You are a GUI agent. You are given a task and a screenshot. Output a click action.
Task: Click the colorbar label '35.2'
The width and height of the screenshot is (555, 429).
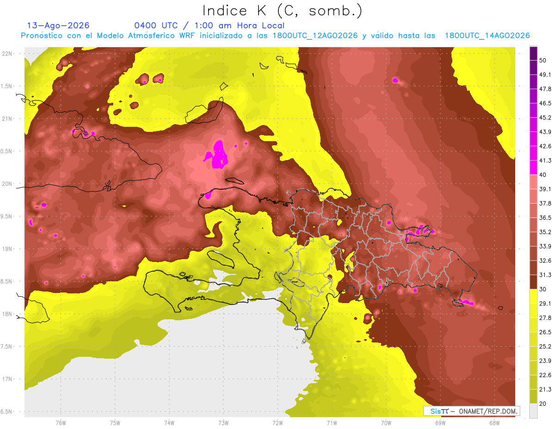point(545,232)
